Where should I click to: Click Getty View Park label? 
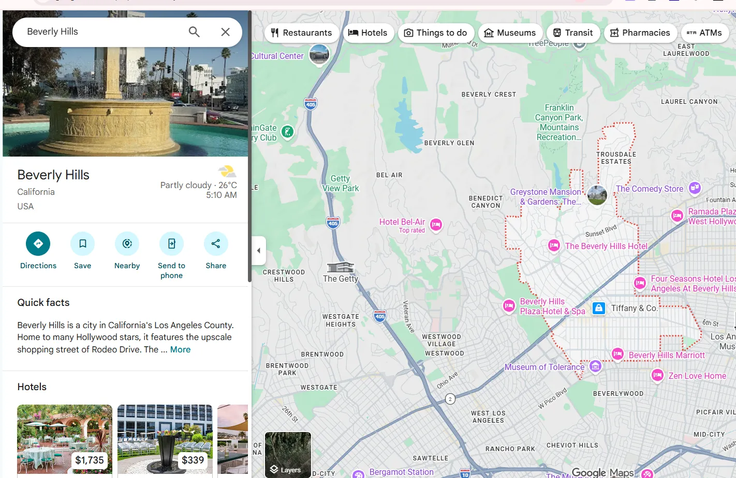[341, 183]
